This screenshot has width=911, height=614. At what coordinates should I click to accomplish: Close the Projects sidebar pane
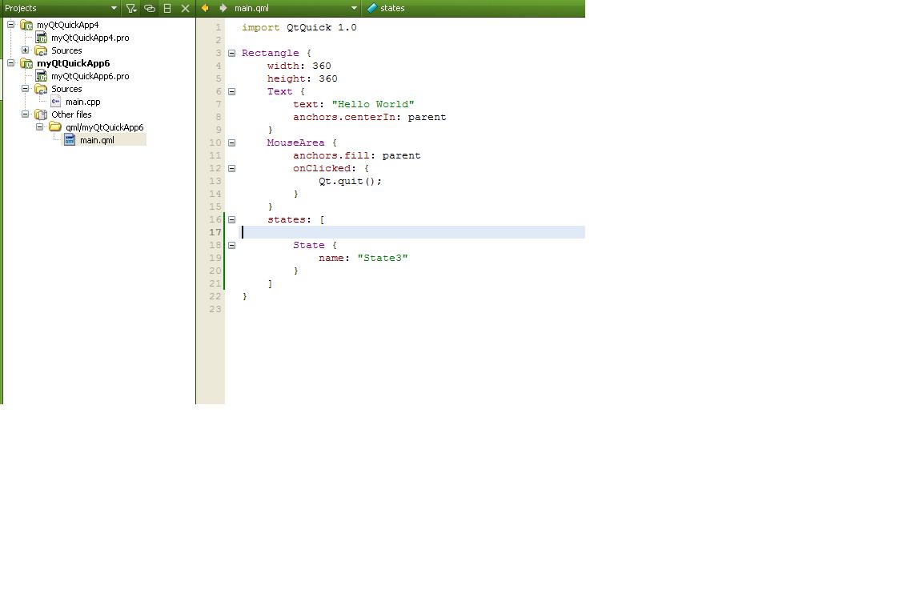coord(186,8)
